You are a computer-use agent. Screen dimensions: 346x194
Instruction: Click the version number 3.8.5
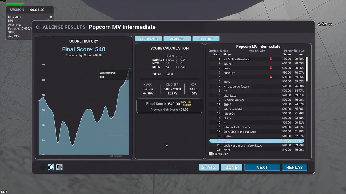(4, 191)
